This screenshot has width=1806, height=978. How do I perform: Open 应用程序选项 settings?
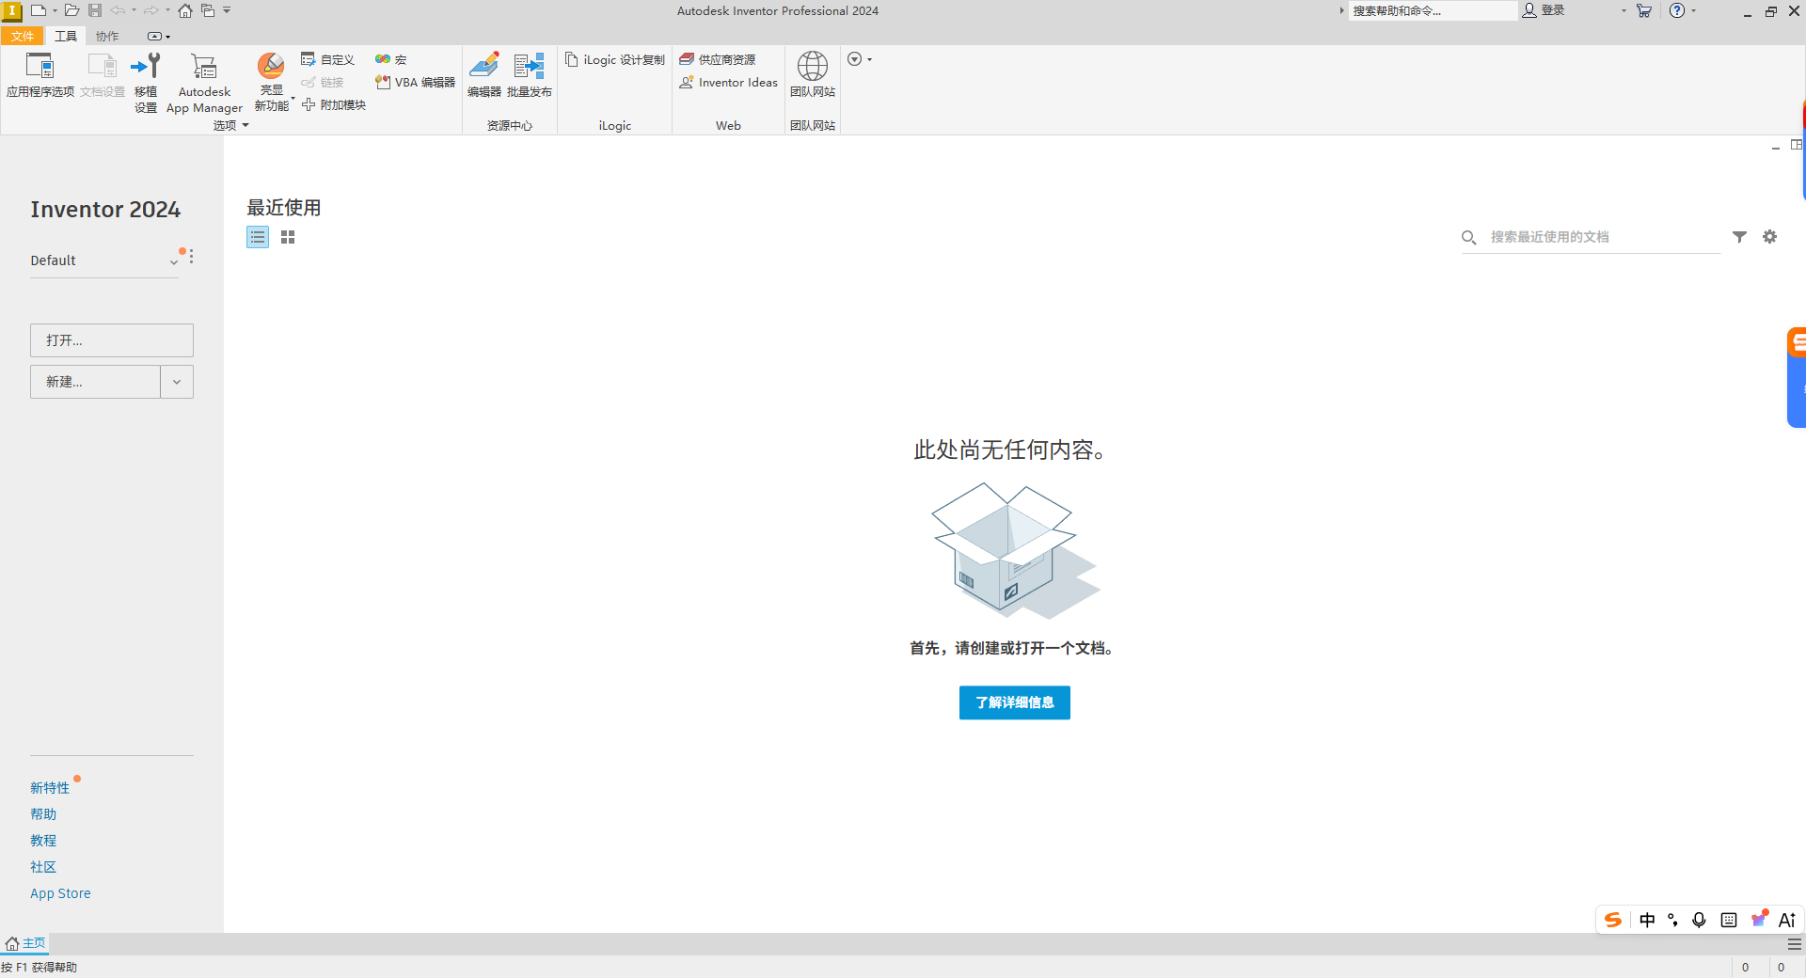coord(40,75)
